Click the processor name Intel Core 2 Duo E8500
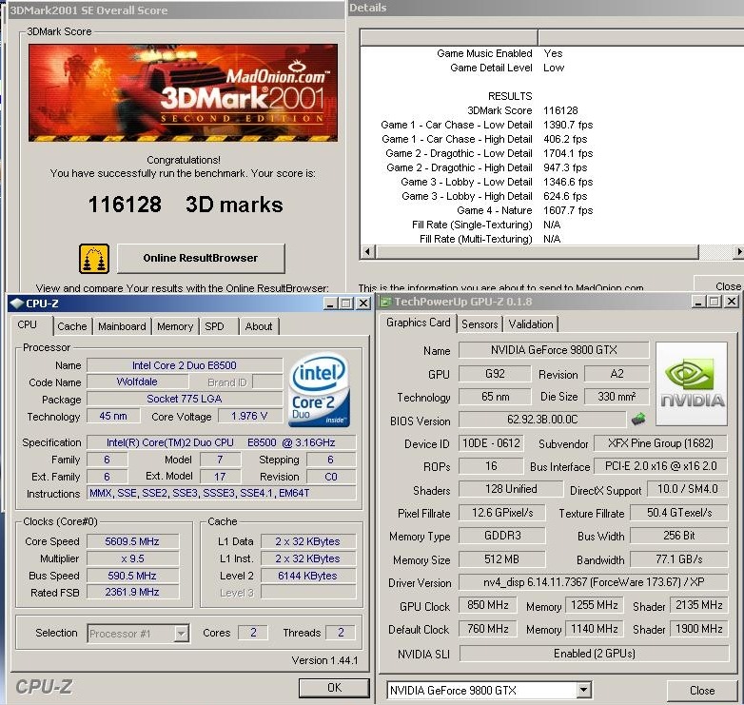The image size is (744, 705). click(x=185, y=365)
